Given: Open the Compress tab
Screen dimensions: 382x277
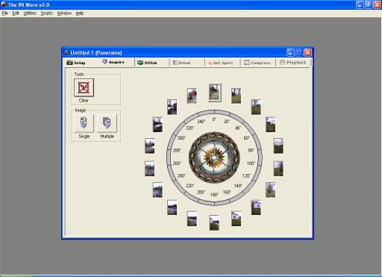Looking at the screenshot, I should pos(257,63).
